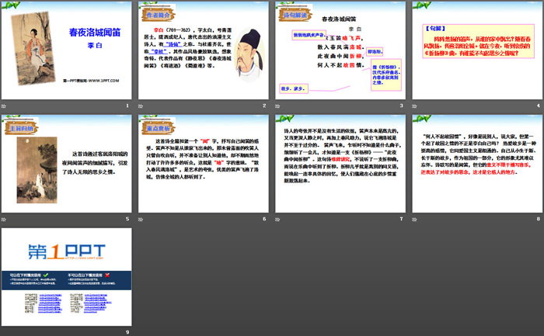Click the animation star icon under slide 2
The height and width of the screenshot is (336, 544).
pos(141,106)
